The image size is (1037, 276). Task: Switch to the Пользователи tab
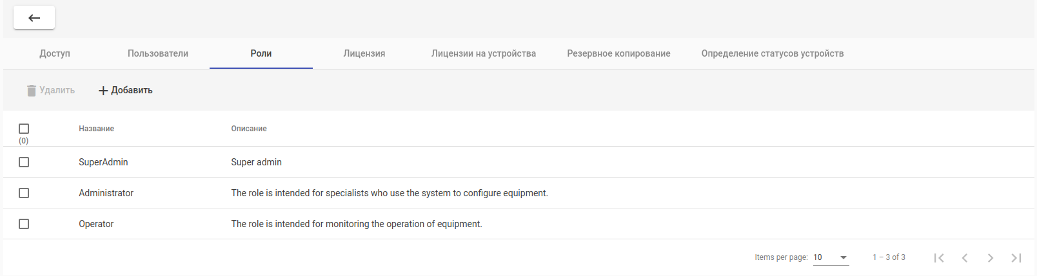[158, 53]
